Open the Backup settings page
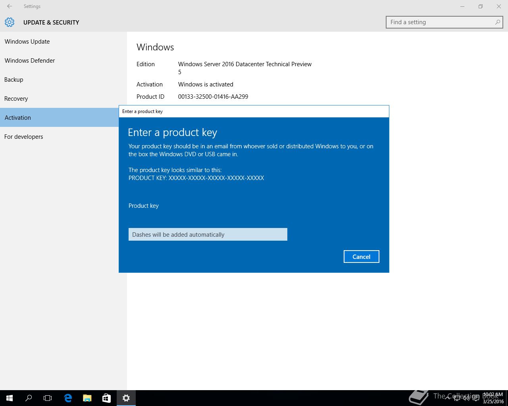 pos(63,79)
